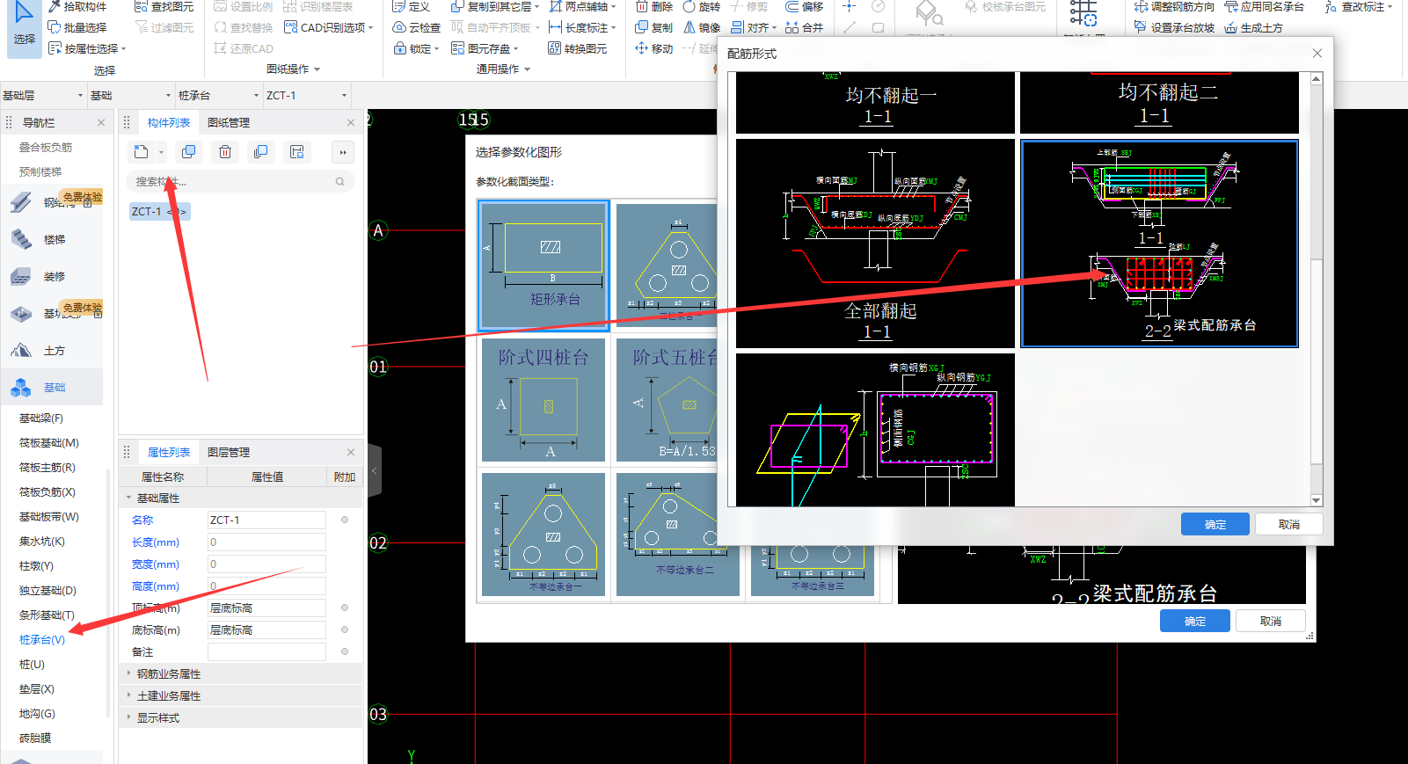1408x764 pixels.
Task: Select 装修 in navigation bar
Action: (53, 276)
